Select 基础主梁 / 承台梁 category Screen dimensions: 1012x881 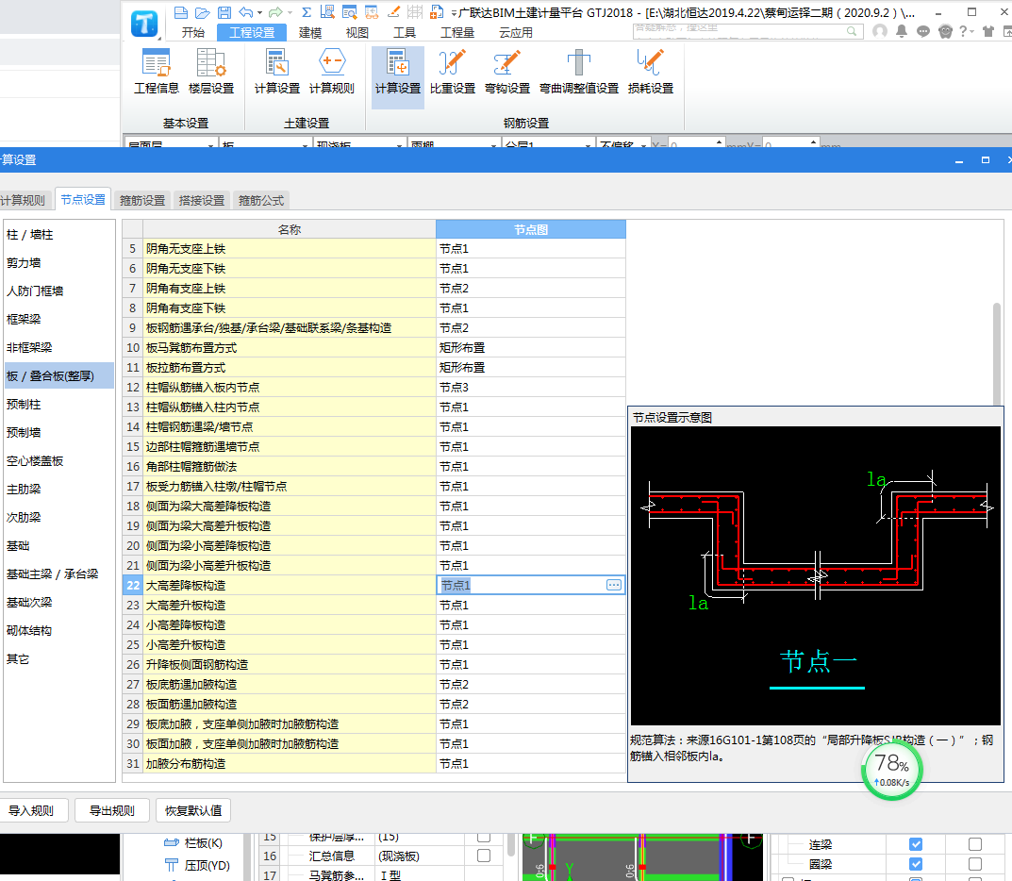59,573
